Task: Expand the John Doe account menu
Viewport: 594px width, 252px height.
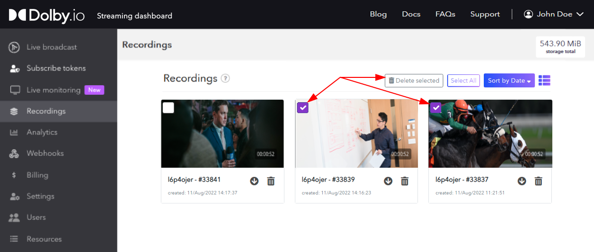Action: pyautogui.click(x=554, y=14)
